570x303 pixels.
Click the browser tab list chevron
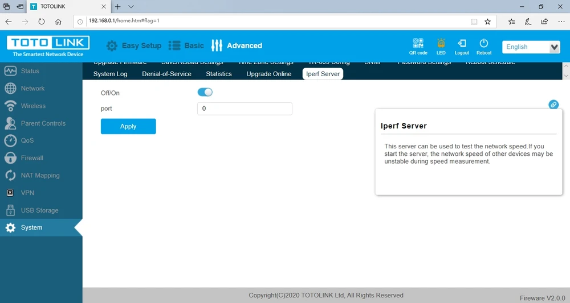pos(131,6)
